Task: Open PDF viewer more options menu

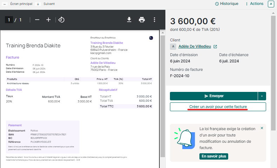Action: (x=154, y=20)
